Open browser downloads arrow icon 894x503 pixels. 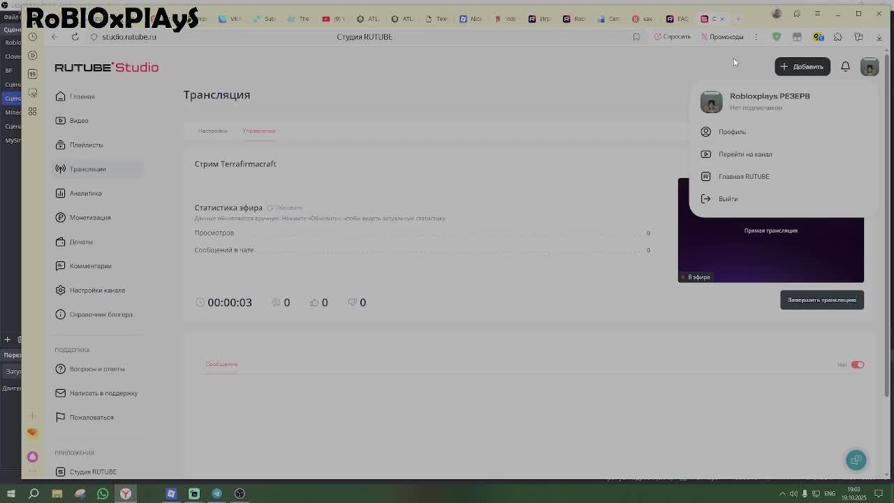879,37
